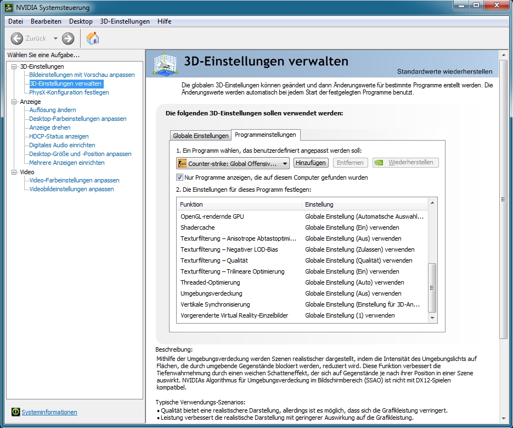513x428 pixels.
Task: Open the Desktop menu
Action: (x=81, y=21)
